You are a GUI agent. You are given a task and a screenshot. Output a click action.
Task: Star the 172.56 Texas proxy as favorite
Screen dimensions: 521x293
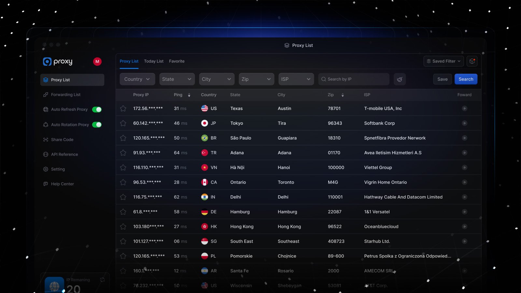point(123,108)
